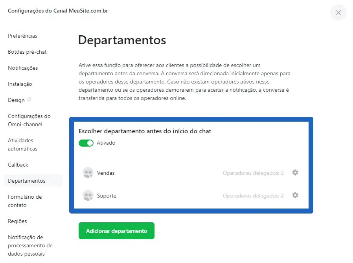
Task: Go to Botões pré-chat settings
Action: (x=27, y=52)
